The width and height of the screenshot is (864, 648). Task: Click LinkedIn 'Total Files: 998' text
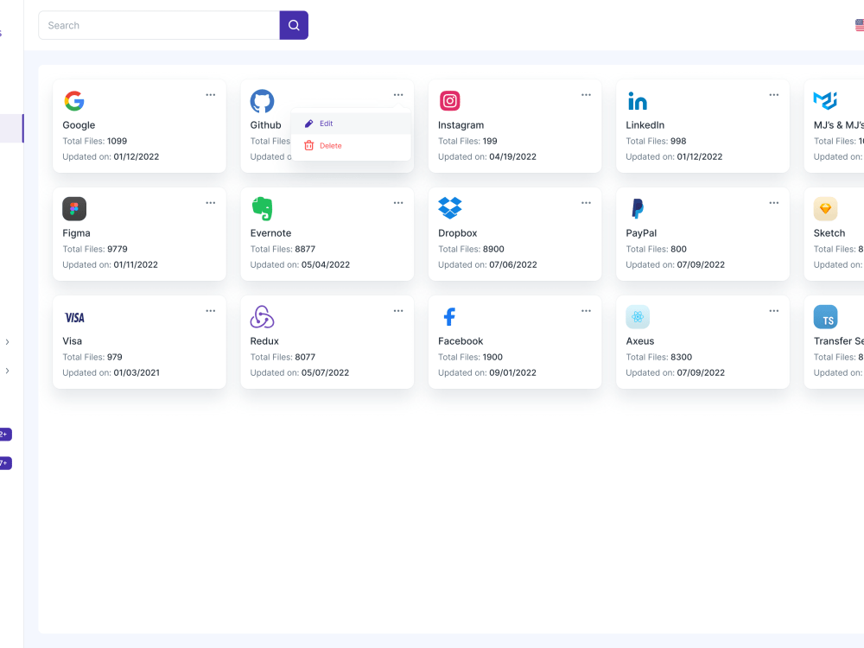tap(657, 141)
